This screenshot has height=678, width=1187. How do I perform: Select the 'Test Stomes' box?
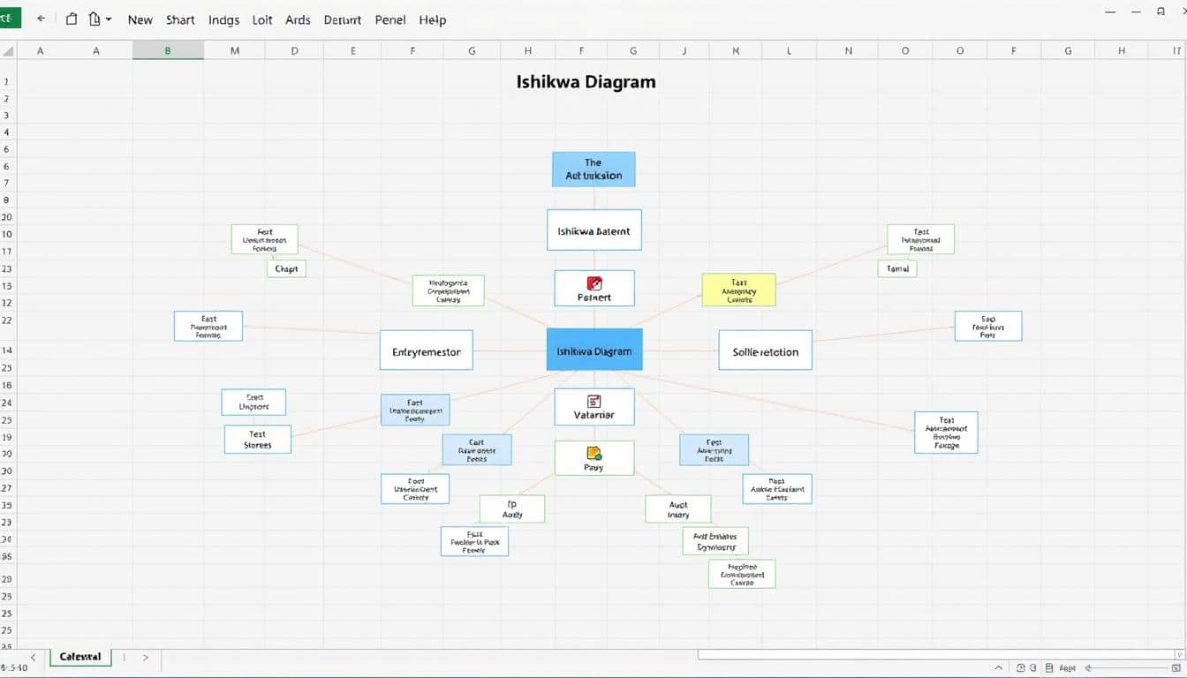[x=258, y=440]
